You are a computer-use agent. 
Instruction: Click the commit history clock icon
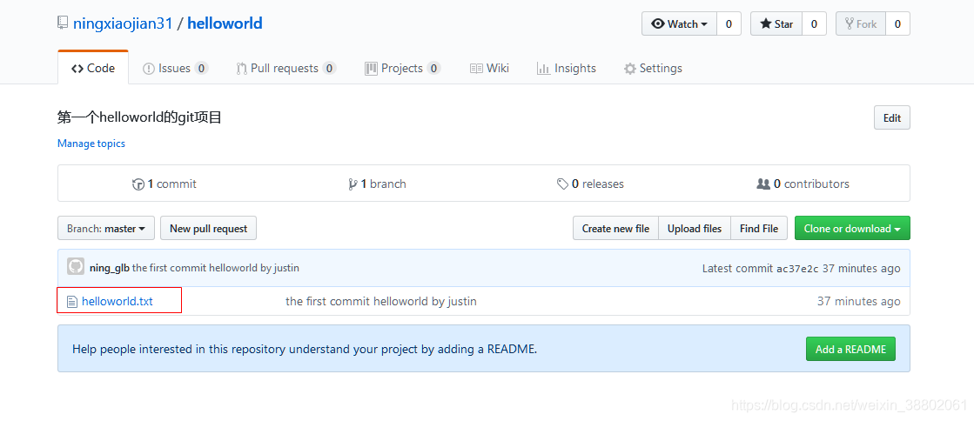(x=138, y=184)
